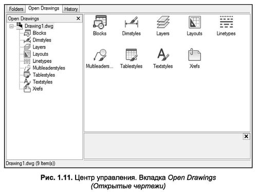Open the Linetypes icon in content pane
This screenshot has height=192, width=257.
click(x=226, y=22)
